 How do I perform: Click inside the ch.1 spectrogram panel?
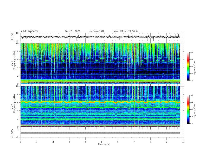point(100,63)
